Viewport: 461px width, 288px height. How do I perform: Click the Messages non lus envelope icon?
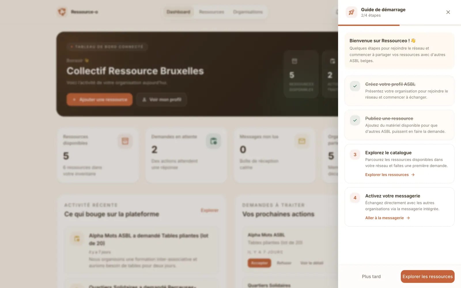(302, 141)
